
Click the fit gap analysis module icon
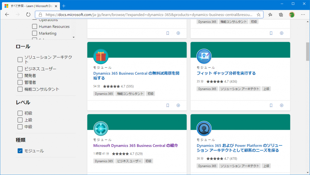204,56
